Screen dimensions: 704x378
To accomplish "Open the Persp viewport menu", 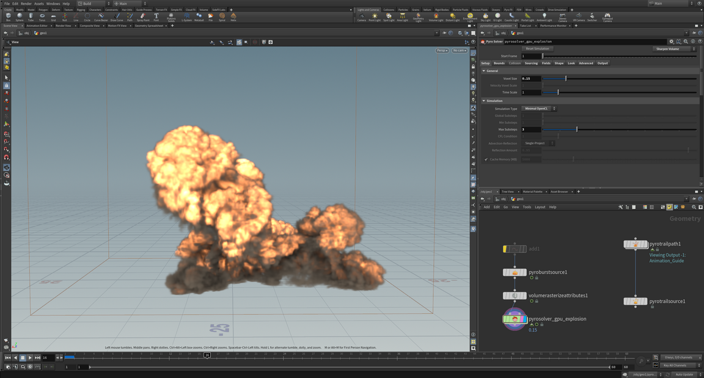I will point(442,51).
